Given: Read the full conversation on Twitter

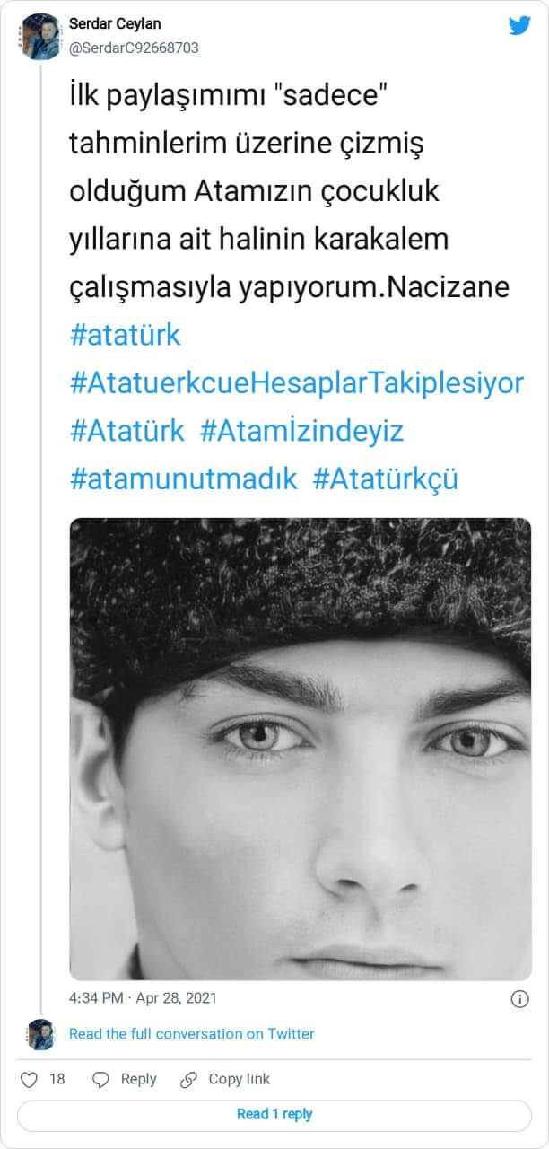Looking at the screenshot, I should (x=192, y=1034).
